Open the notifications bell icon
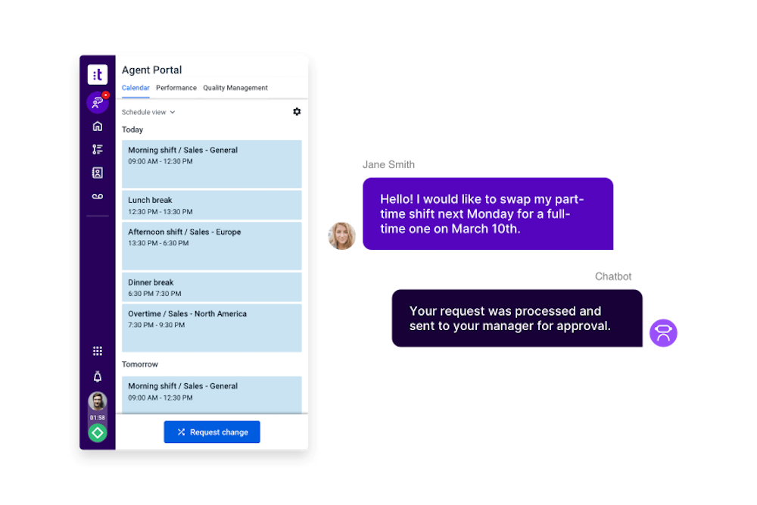Screen dimensions: 757x505 (x=98, y=376)
